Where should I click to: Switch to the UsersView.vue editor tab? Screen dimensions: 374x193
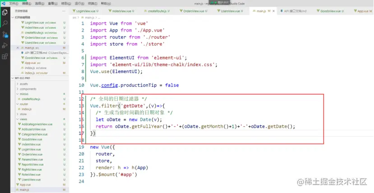click(230, 11)
